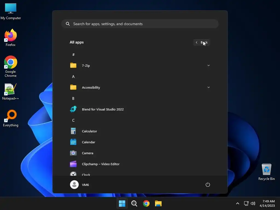
Task: Launch Blend for Visual Studio 2022 icon
Action: tap(73, 109)
